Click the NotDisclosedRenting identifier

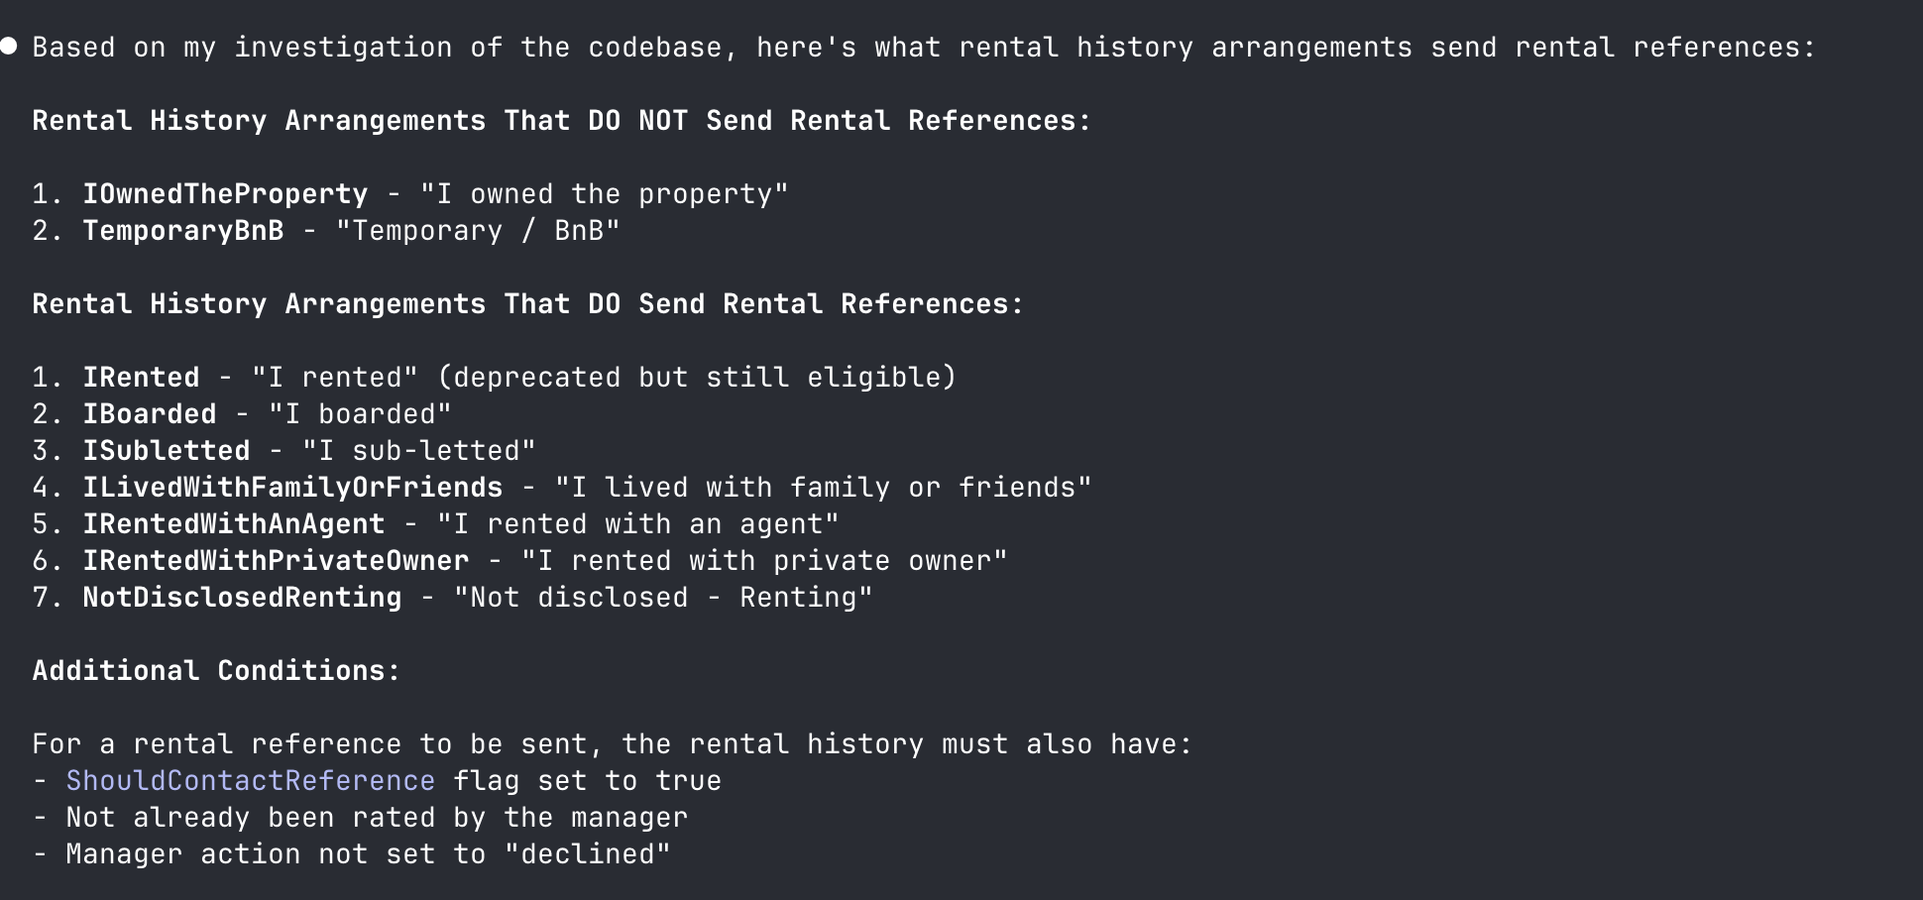[242, 598]
